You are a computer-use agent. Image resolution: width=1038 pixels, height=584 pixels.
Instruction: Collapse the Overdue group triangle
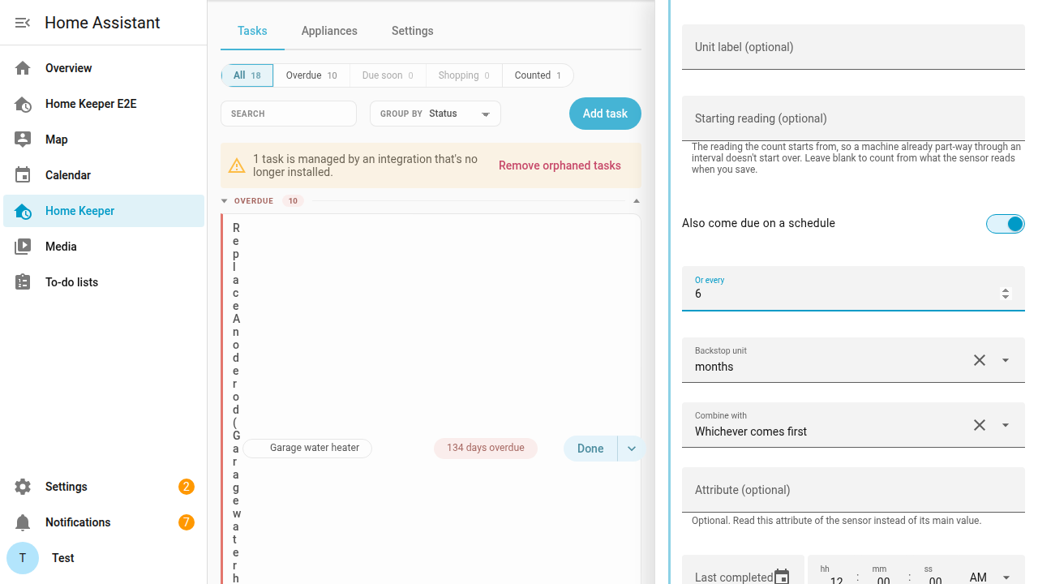(225, 201)
